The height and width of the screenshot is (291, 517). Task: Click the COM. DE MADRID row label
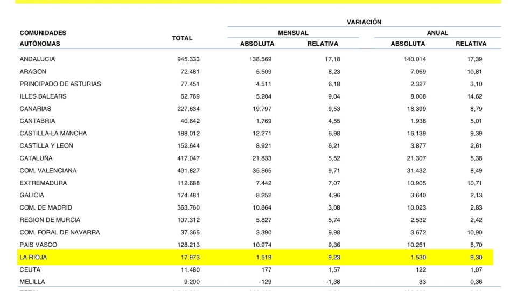click(x=46, y=207)
